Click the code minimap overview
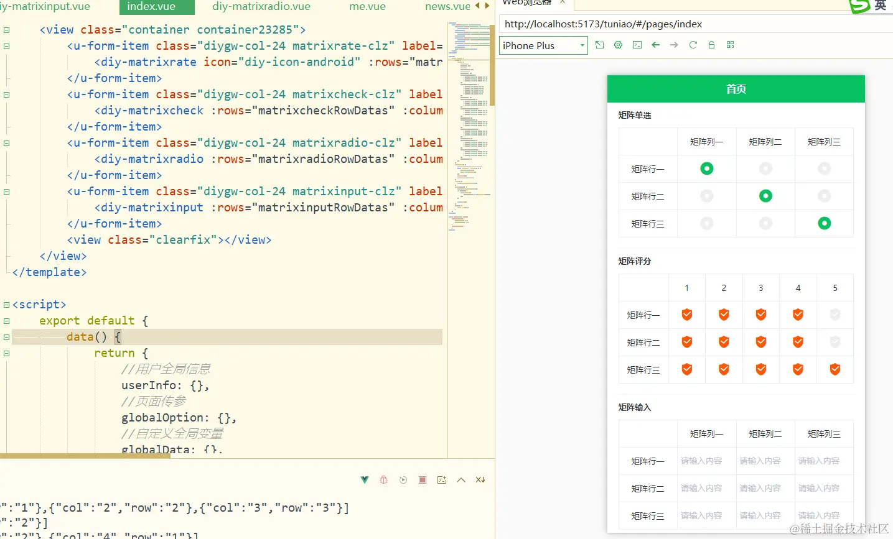Screen dimensions: 893x539 (469, 127)
